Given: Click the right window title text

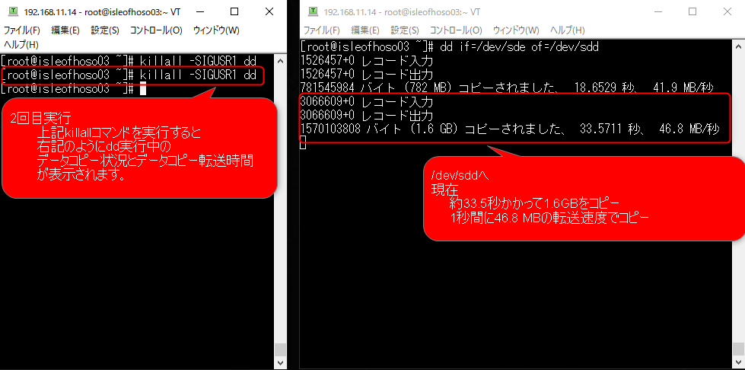Looking at the screenshot, I should point(402,12).
